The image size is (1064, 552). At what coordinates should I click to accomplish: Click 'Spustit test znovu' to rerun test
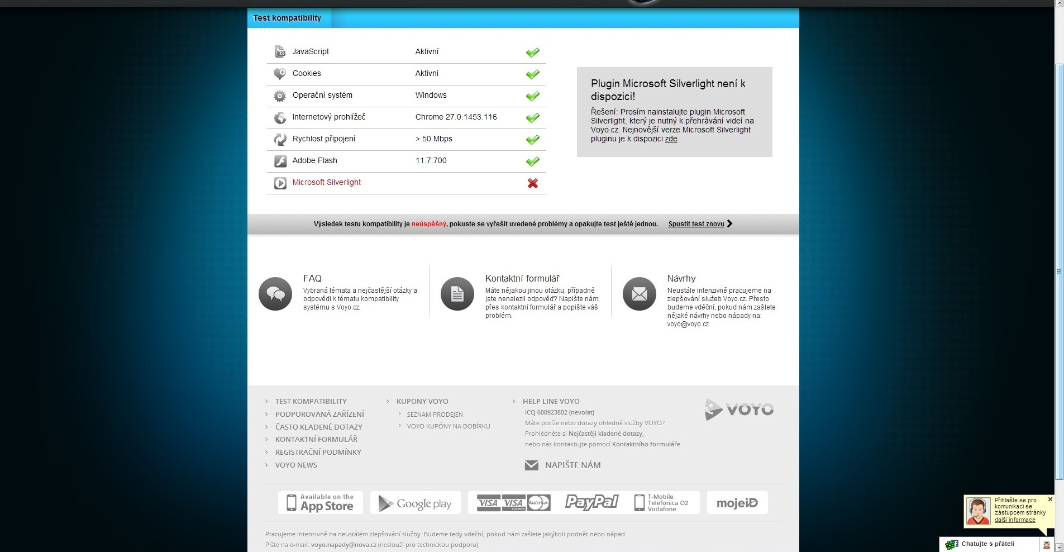click(696, 224)
